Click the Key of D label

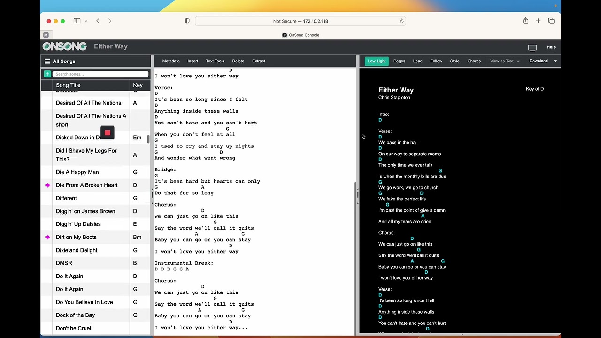[535, 89]
